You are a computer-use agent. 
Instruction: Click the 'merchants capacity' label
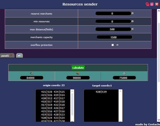click(x=41, y=37)
